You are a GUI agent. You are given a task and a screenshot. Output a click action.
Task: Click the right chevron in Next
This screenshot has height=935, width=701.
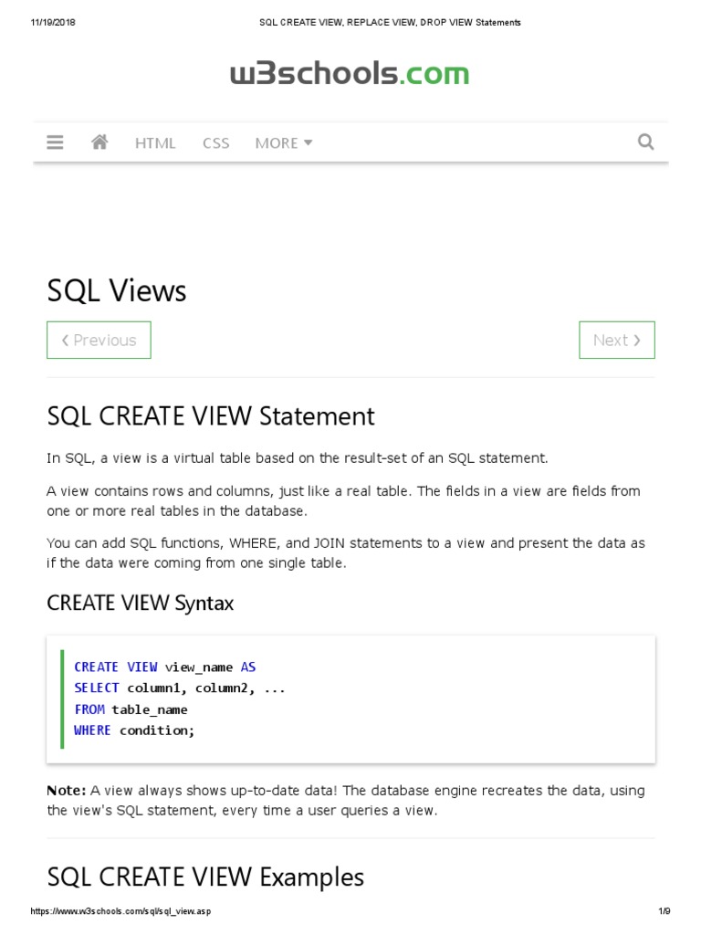tap(636, 341)
